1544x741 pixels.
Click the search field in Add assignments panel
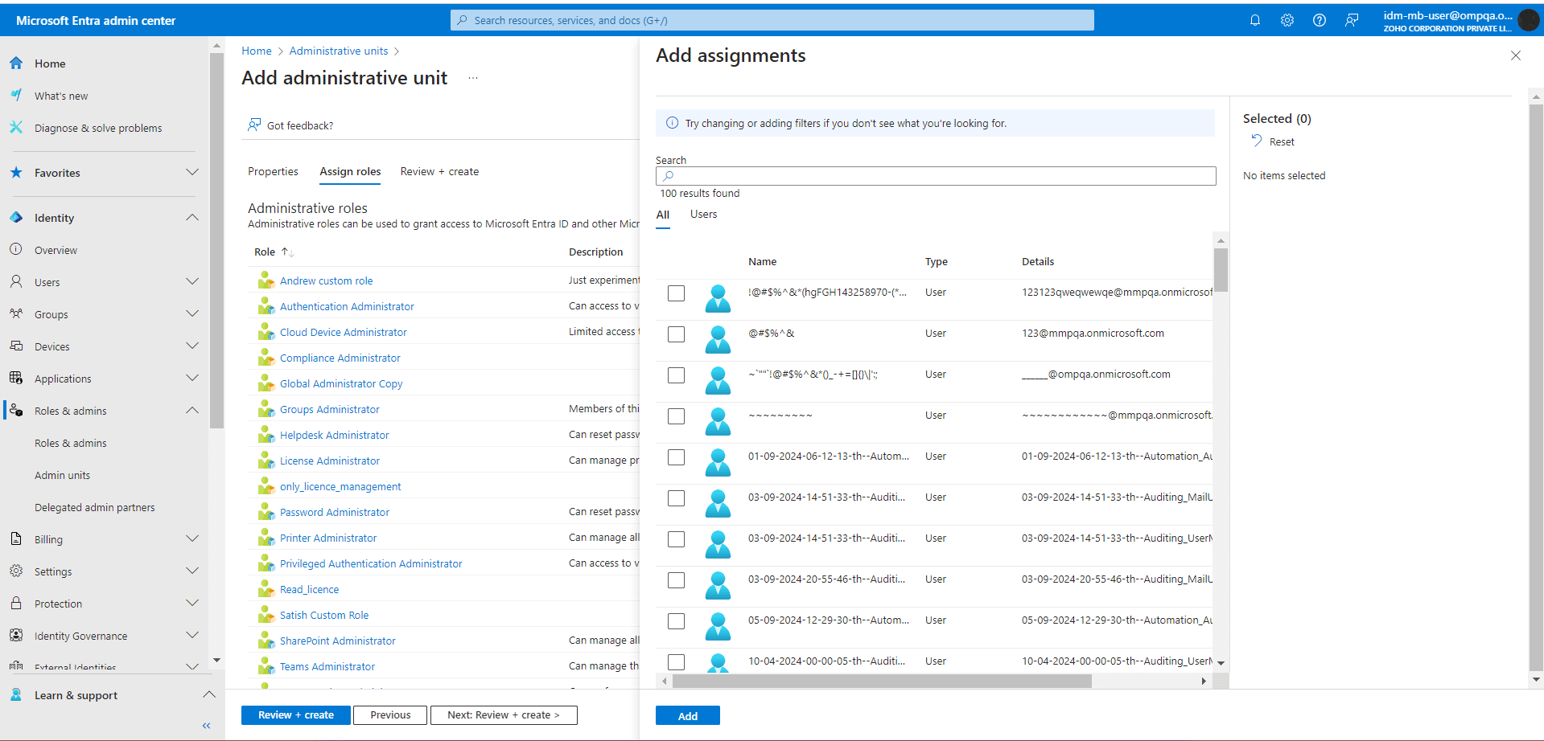935,176
